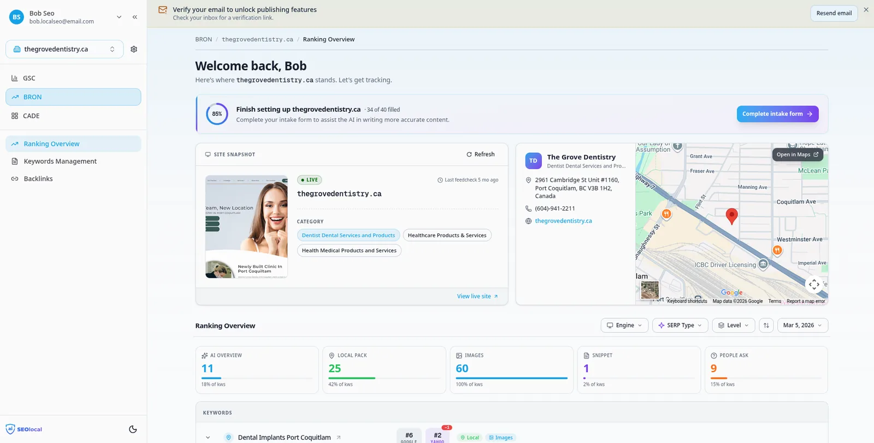This screenshot has height=443, width=874.
Task: Click the #6 Google rank badge
Action: 409,436
